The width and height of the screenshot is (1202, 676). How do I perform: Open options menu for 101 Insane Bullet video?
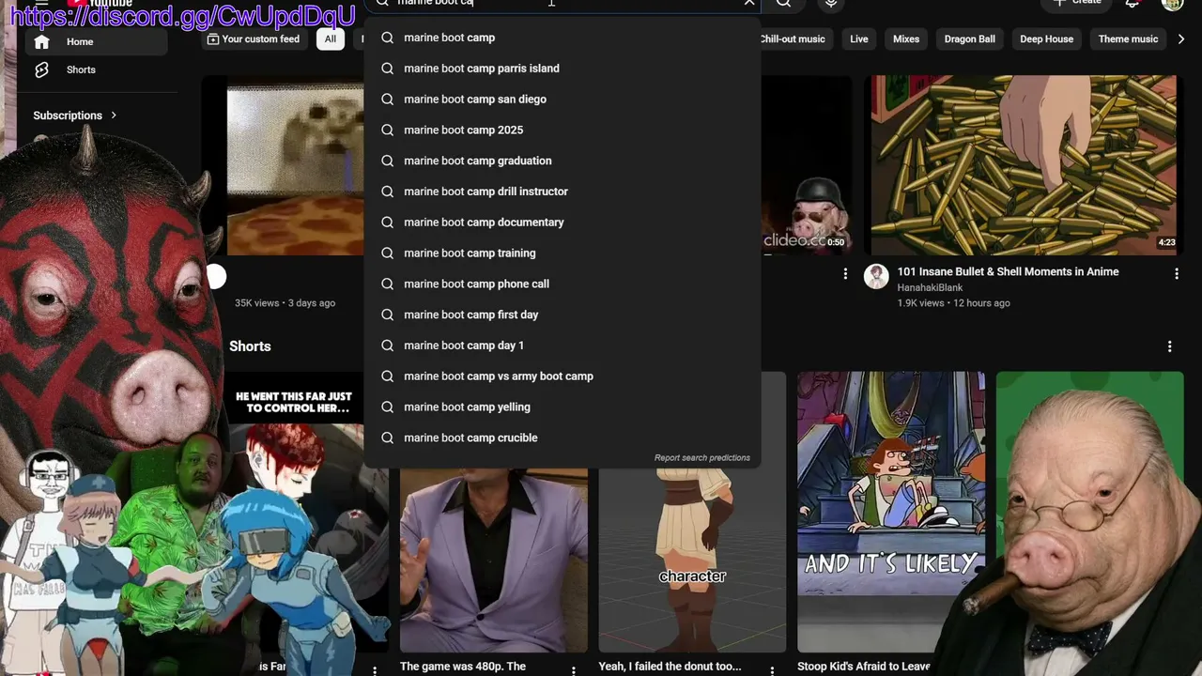click(1177, 274)
